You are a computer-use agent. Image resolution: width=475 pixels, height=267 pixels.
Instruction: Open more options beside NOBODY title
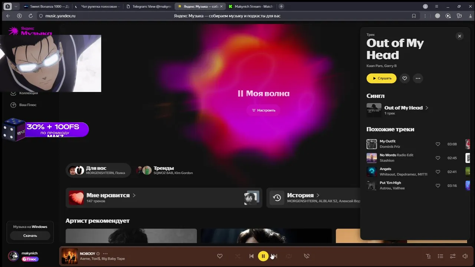click(x=105, y=254)
